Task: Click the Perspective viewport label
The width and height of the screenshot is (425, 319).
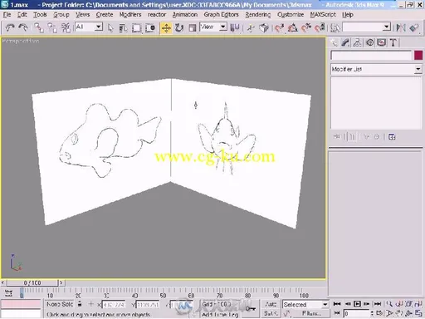Action: tap(20, 41)
